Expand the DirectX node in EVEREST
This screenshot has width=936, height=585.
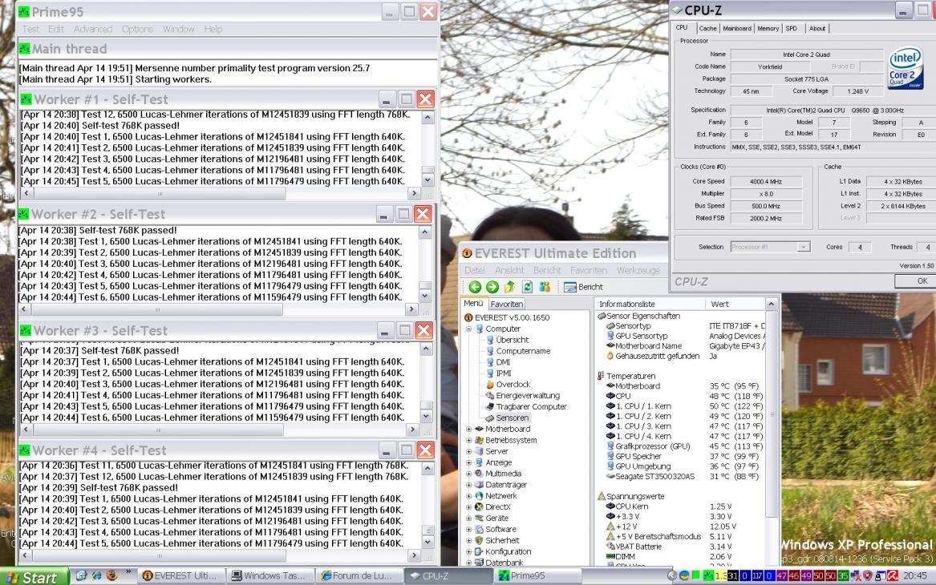click(x=468, y=507)
